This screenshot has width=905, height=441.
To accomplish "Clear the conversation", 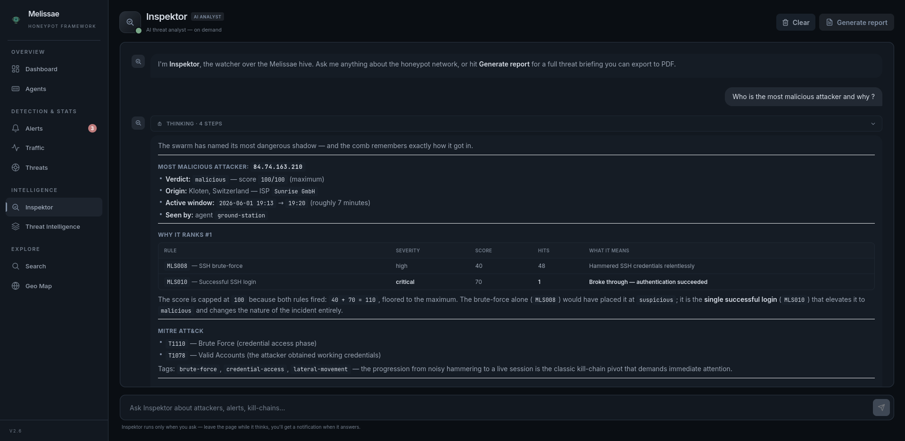I will [796, 22].
